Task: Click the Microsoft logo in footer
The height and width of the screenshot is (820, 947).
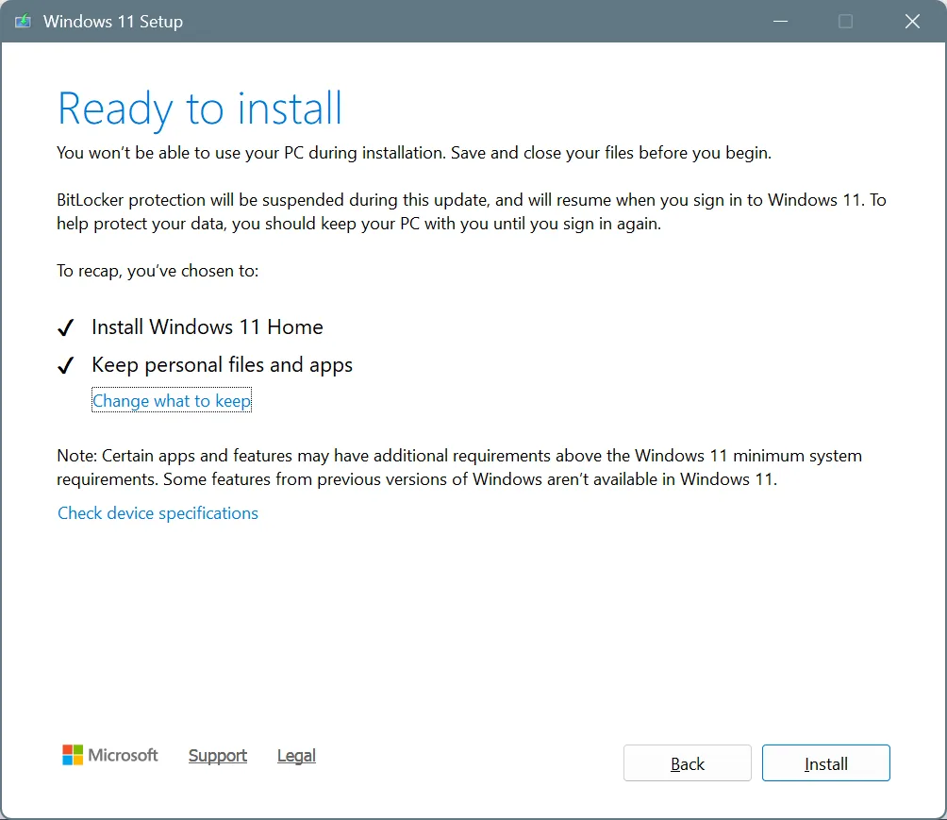Action: [110, 755]
